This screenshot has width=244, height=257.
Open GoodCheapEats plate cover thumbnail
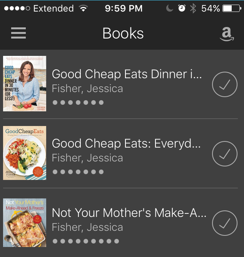[x=25, y=153]
